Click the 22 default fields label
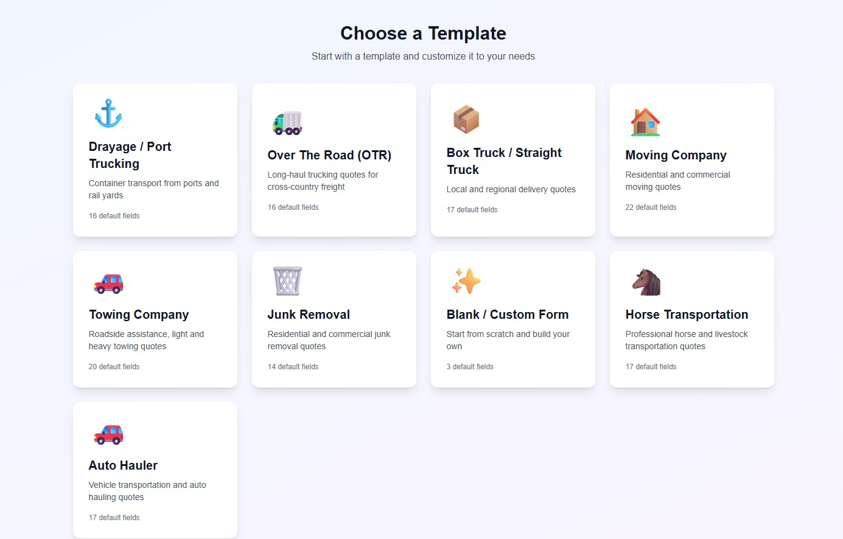 [651, 207]
